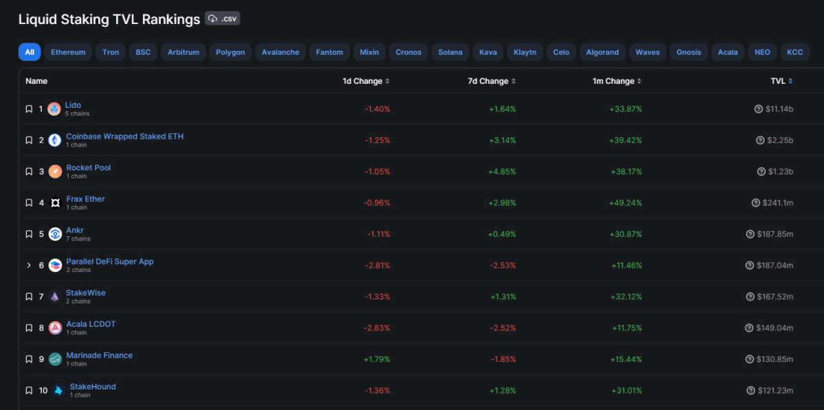This screenshot has height=410, width=824.
Task: Open Coinbase Wrapped Staked ETH page
Action: tap(125, 136)
